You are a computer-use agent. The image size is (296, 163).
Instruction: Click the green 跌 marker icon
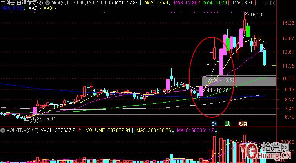pos(227,124)
